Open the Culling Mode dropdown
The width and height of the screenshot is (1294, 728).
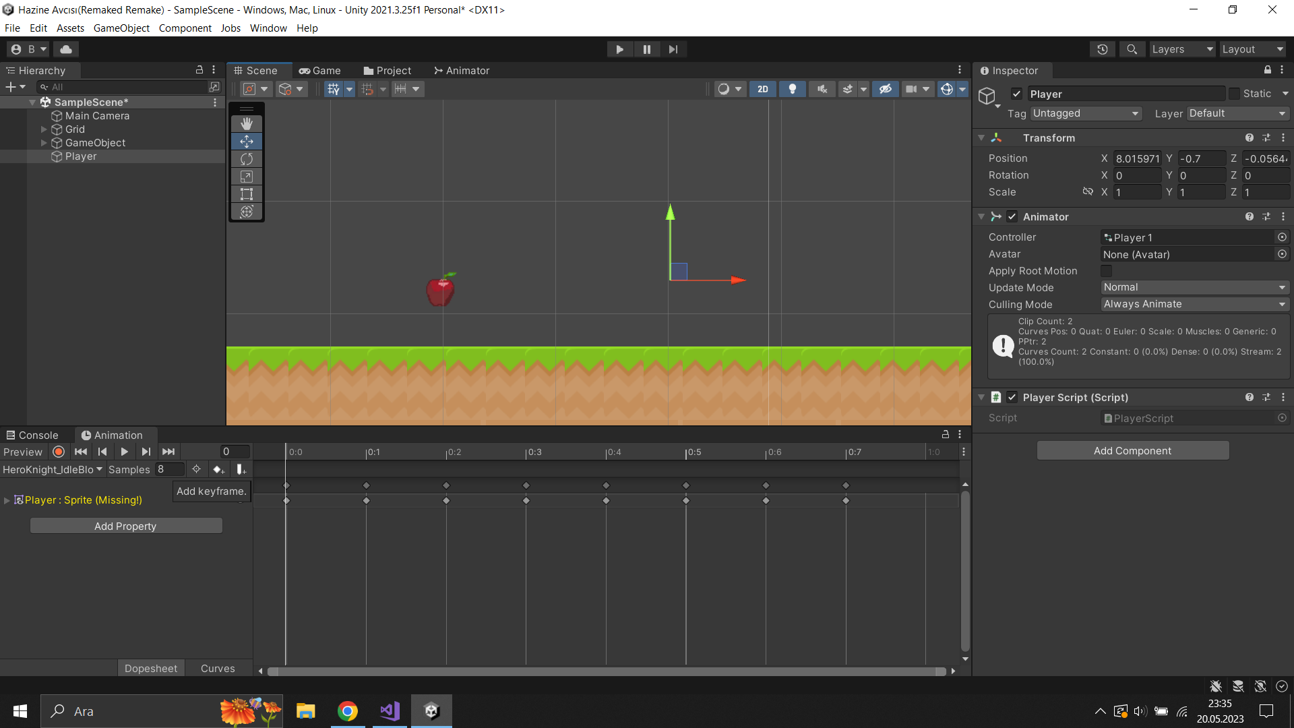(1194, 304)
